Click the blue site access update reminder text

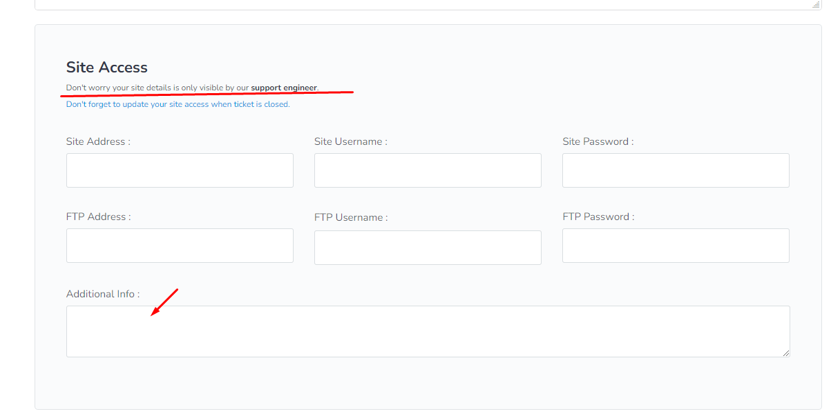point(178,104)
